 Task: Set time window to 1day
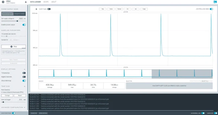[x=144, y=9]
